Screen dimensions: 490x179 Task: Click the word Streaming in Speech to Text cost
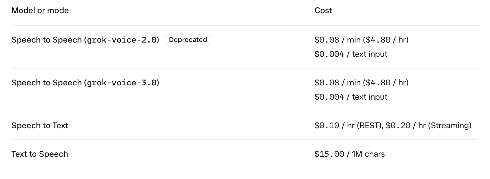[x=450, y=125]
